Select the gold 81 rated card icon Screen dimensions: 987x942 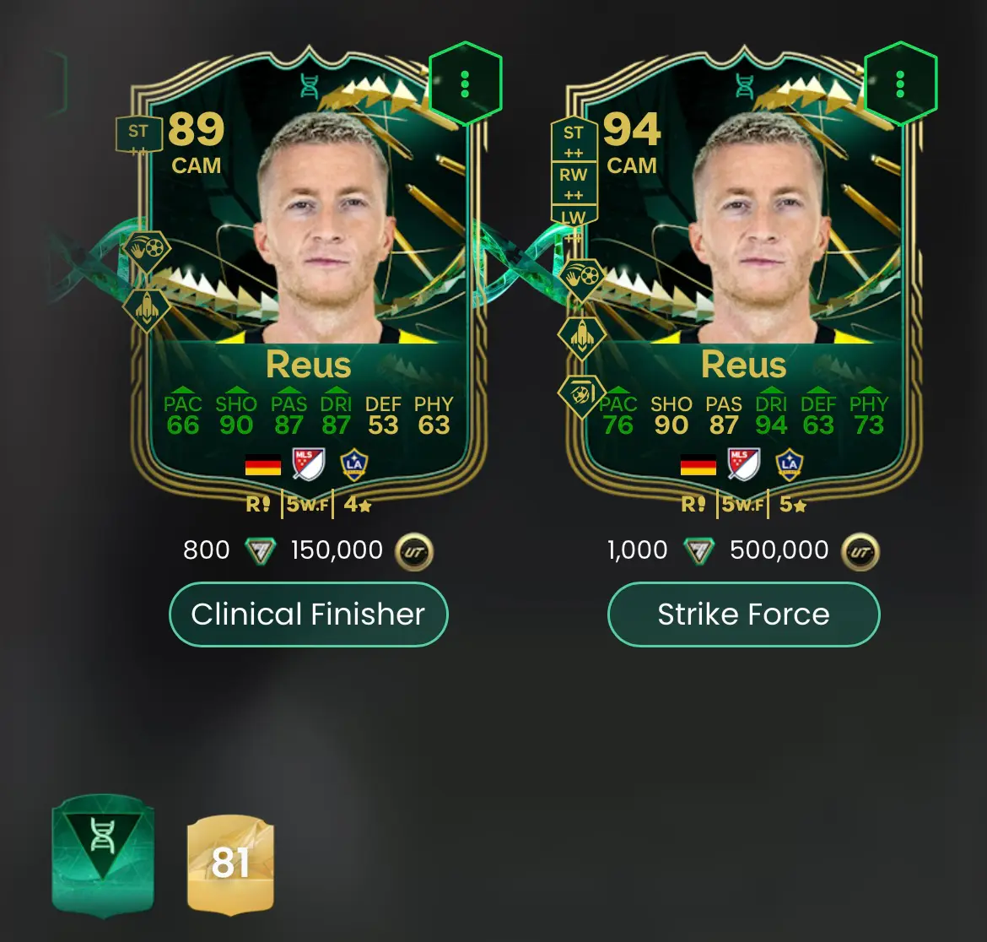pos(230,863)
